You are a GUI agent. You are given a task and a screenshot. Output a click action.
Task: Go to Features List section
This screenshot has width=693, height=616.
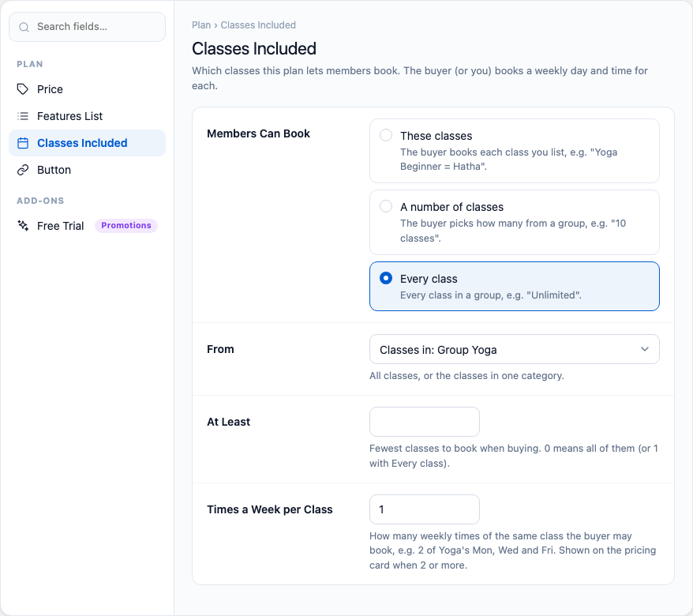click(87, 116)
